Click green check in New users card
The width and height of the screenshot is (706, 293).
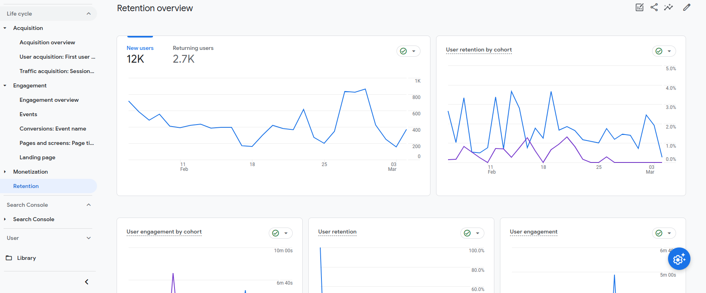pyautogui.click(x=403, y=51)
